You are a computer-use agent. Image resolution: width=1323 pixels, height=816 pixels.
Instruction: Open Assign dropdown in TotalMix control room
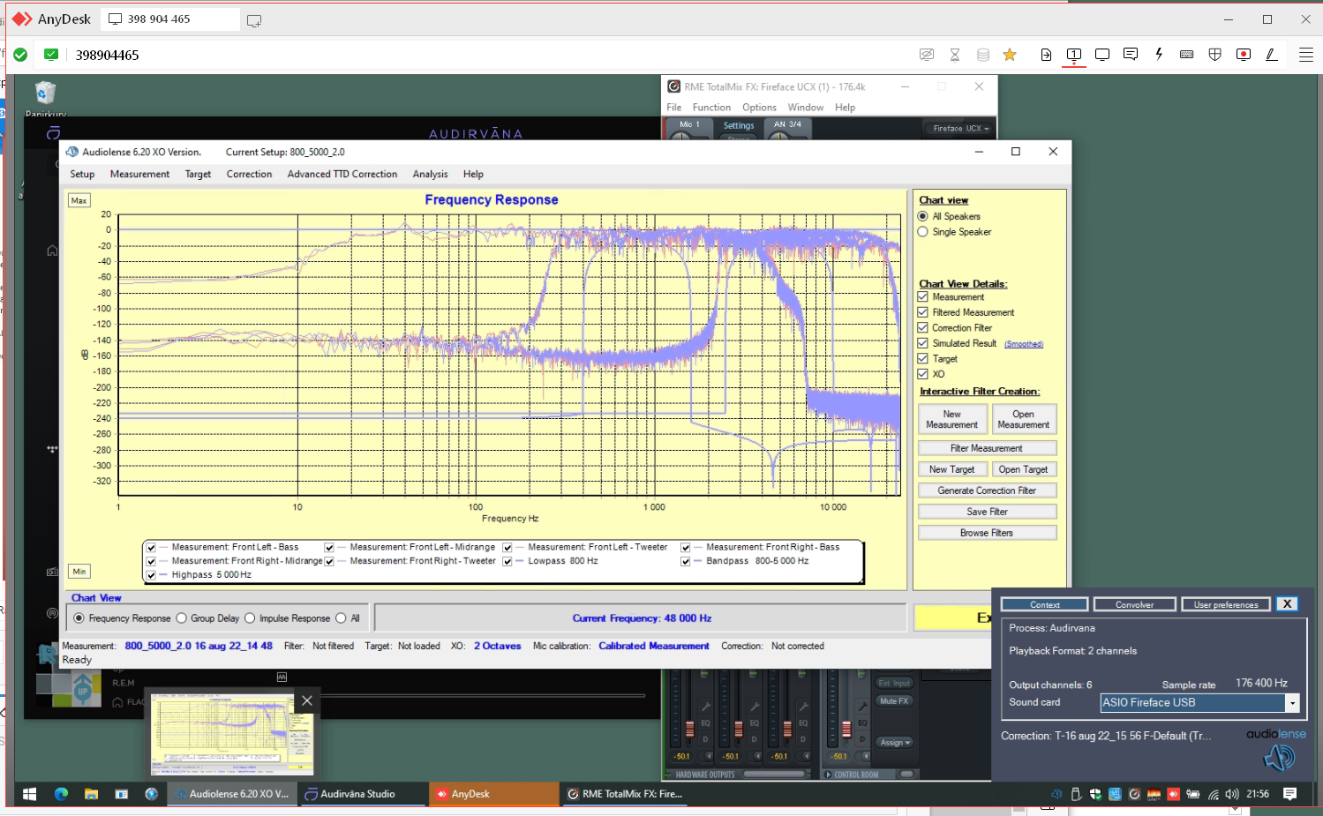(x=895, y=743)
